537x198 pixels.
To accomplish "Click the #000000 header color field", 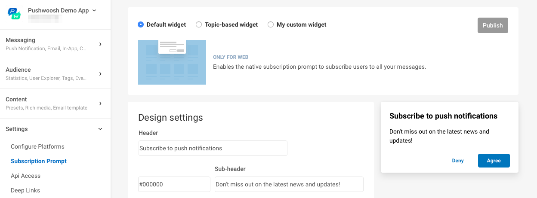I will point(174,184).
